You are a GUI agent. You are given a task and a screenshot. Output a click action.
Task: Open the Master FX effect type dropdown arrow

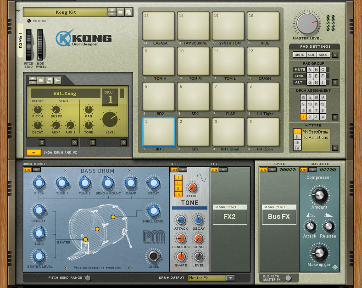pos(312,170)
